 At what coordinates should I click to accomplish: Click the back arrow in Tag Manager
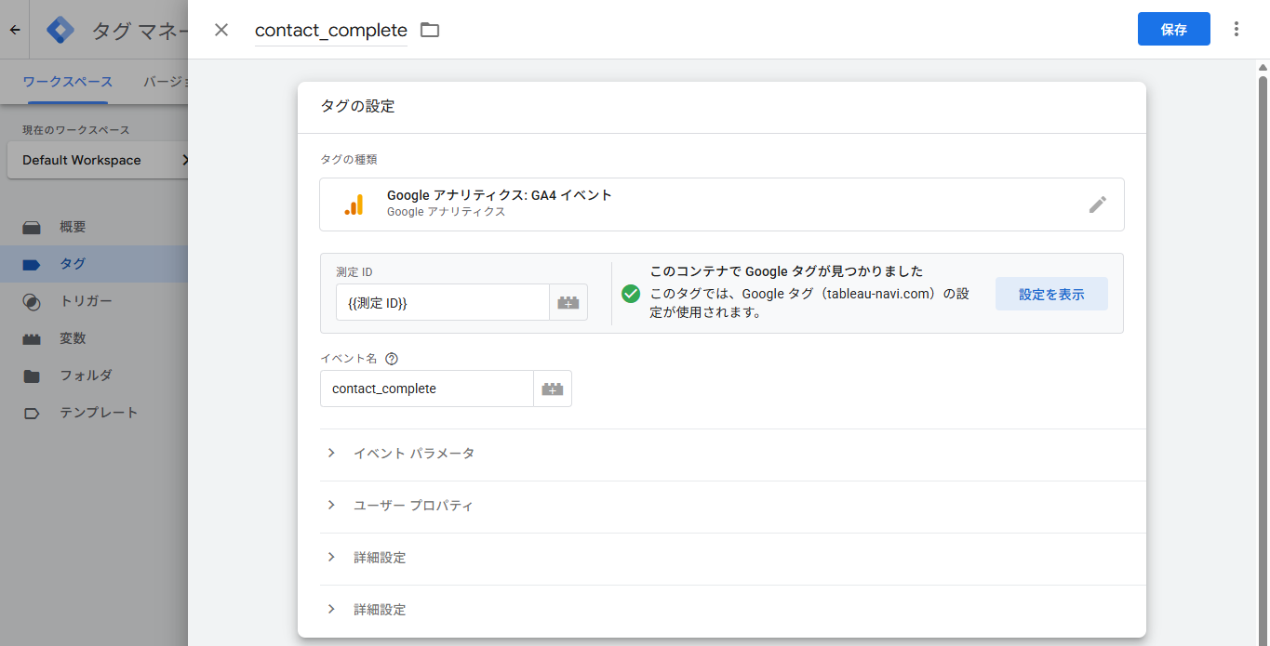(15, 30)
